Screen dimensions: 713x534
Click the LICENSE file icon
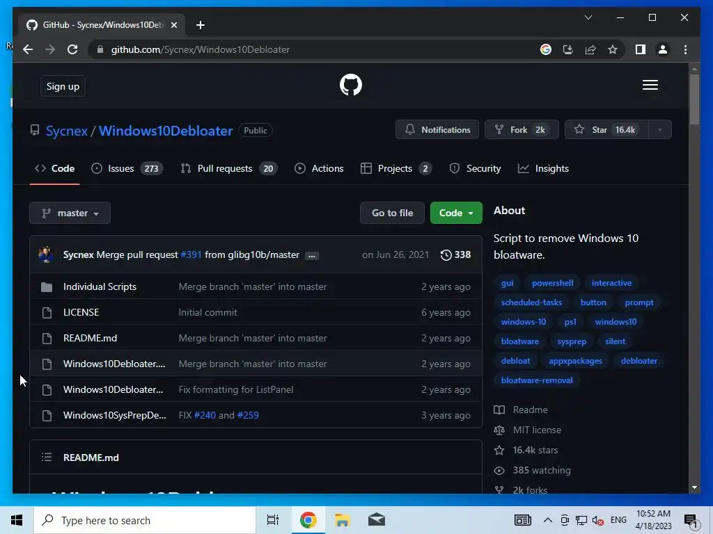point(47,312)
